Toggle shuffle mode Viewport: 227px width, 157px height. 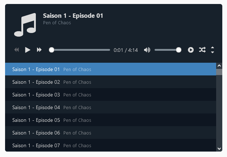202,50
